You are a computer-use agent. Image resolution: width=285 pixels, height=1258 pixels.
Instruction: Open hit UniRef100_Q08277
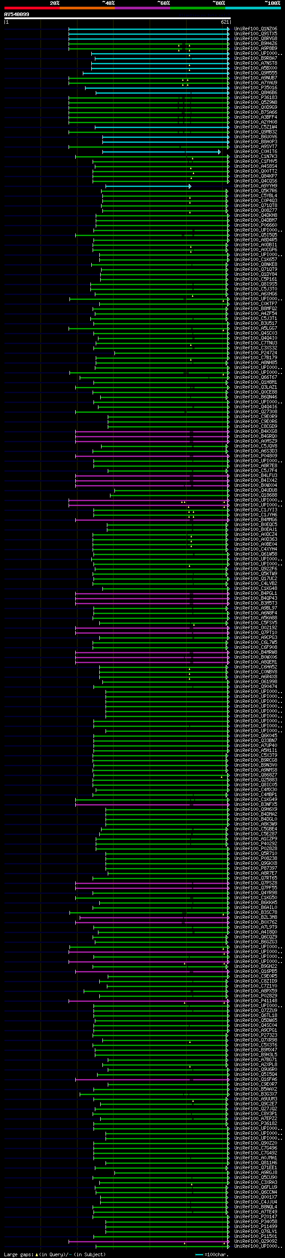point(256,211)
